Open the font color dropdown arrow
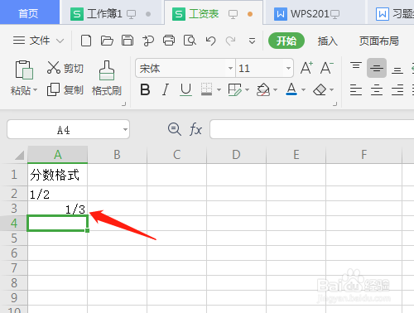The height and width of the screenshot is (313, 414). click(x=303, y=90)
